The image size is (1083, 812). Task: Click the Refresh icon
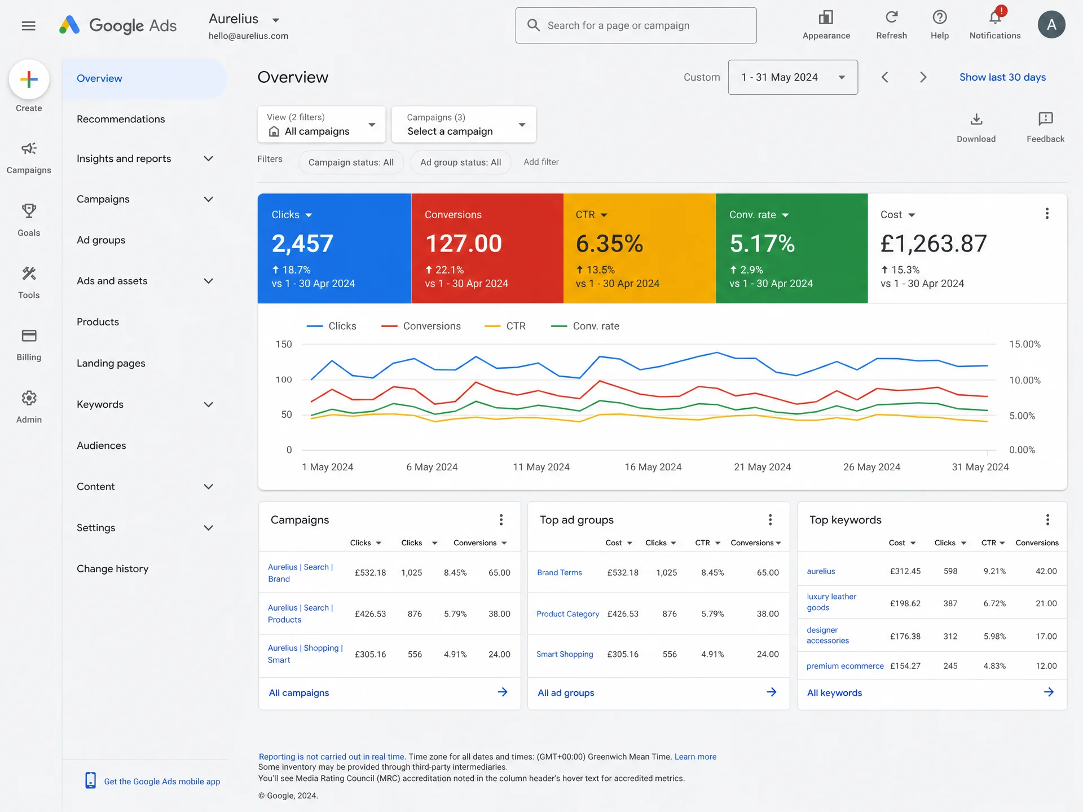pyautogui.click(x=891, y=17)
